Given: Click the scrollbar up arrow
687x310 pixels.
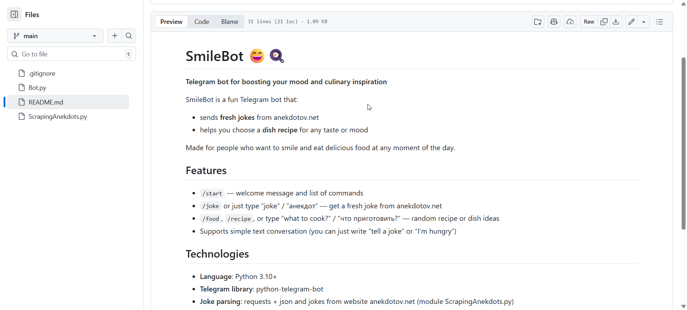Looking at the screenshot, I should [x=683, y=4].
